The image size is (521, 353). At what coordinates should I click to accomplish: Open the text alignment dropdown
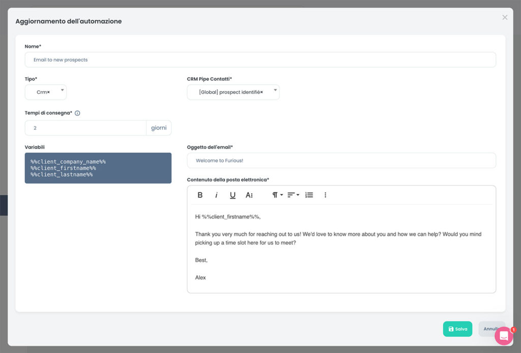tap(294, 195)
